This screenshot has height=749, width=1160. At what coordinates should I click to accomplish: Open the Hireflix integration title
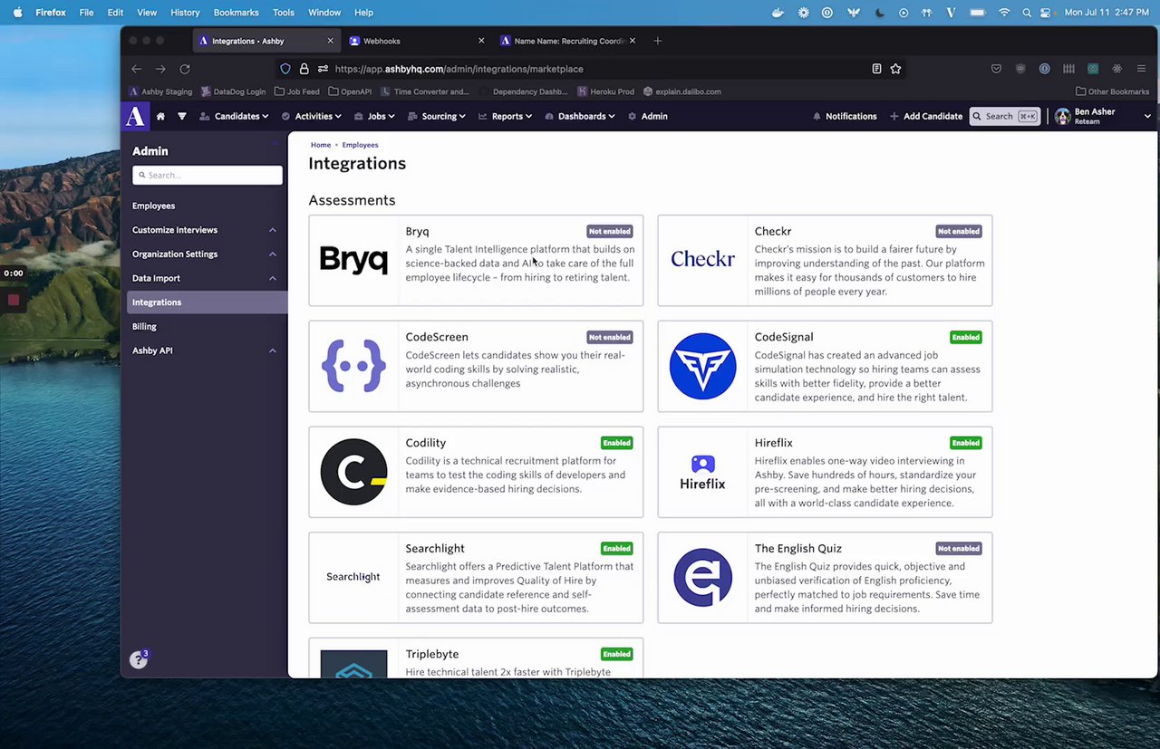click(x=774, y=443)
